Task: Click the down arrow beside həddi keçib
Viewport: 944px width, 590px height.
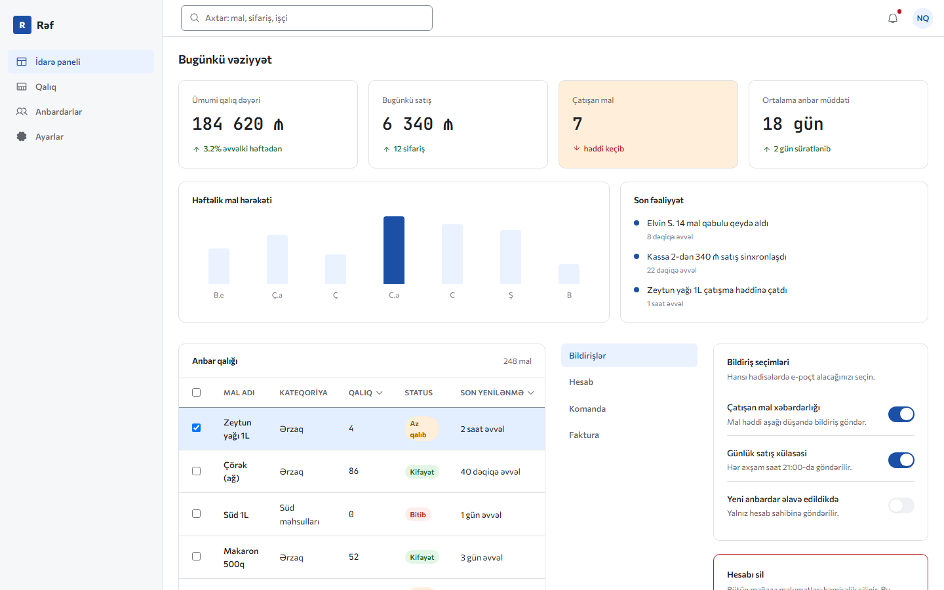Action: tap(577, 149)
